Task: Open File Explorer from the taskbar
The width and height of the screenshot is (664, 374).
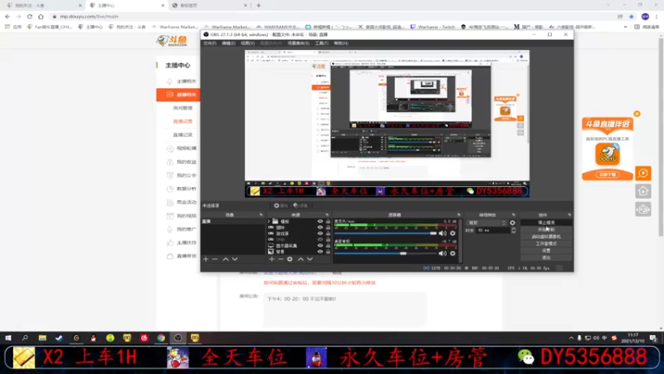Action: [42, 338]
